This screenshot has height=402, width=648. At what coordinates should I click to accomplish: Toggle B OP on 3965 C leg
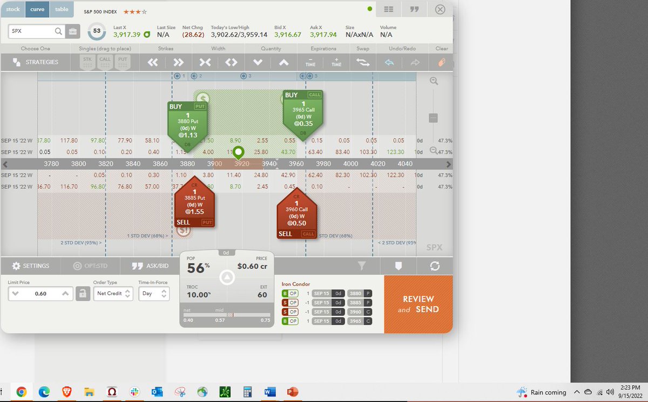pos(290,321)
